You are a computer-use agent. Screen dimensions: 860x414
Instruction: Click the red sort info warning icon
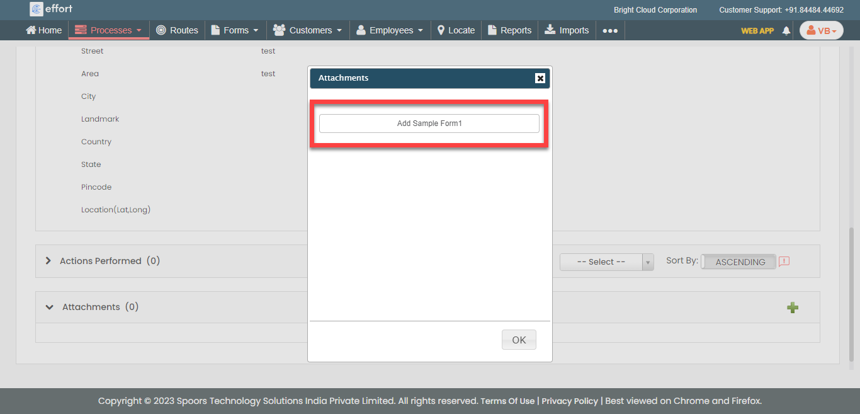(x=784, y=262)
